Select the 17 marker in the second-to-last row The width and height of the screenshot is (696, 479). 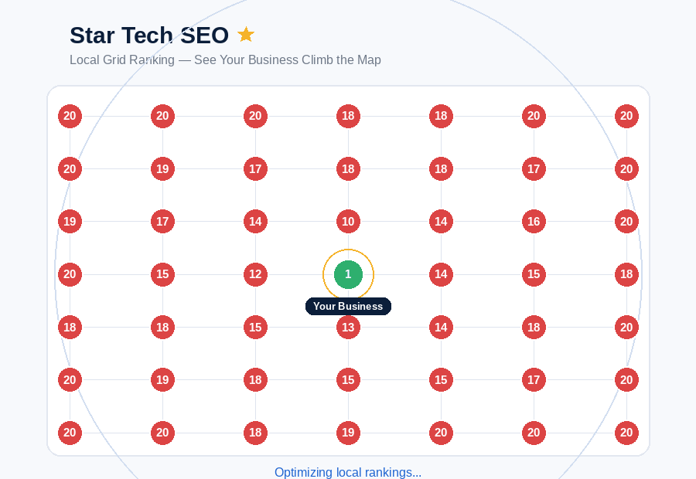(534, 379)
